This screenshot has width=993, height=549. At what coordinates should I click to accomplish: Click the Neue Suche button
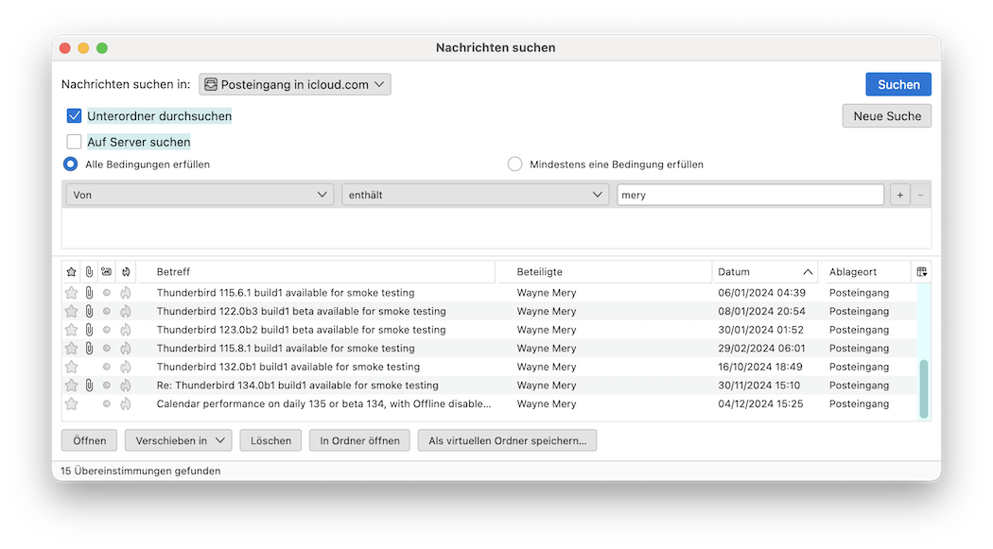pyautogui.click(x=887, y=115)
